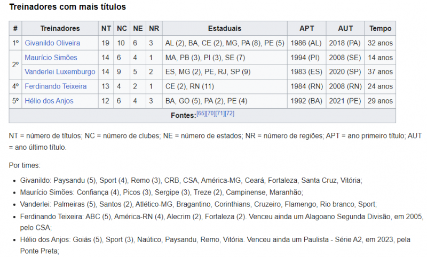
Task: Click the Vanderlei Luxemburgo link
Action: 60,71
